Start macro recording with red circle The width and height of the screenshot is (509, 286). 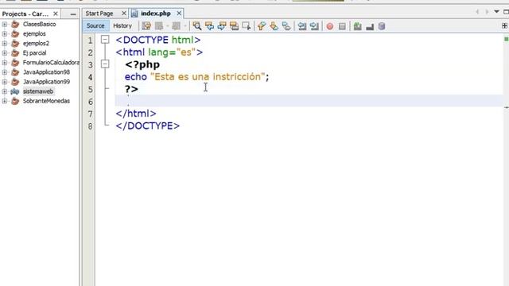(x=330, y=26)
